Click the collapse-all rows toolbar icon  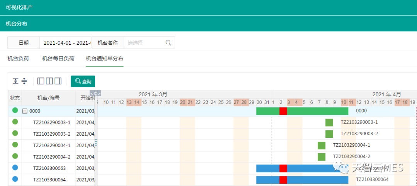[24, 81]
